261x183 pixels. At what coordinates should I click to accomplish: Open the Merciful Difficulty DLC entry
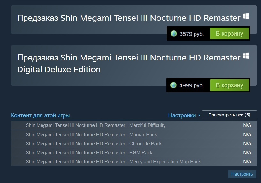96,125
